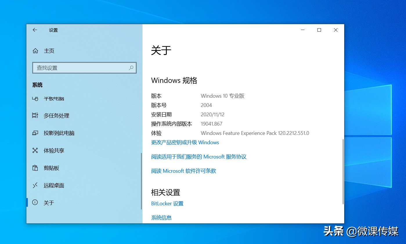This screenshot has width=406, height=244.
Task: Select OS build 19041.867
Action: (212, 124)
